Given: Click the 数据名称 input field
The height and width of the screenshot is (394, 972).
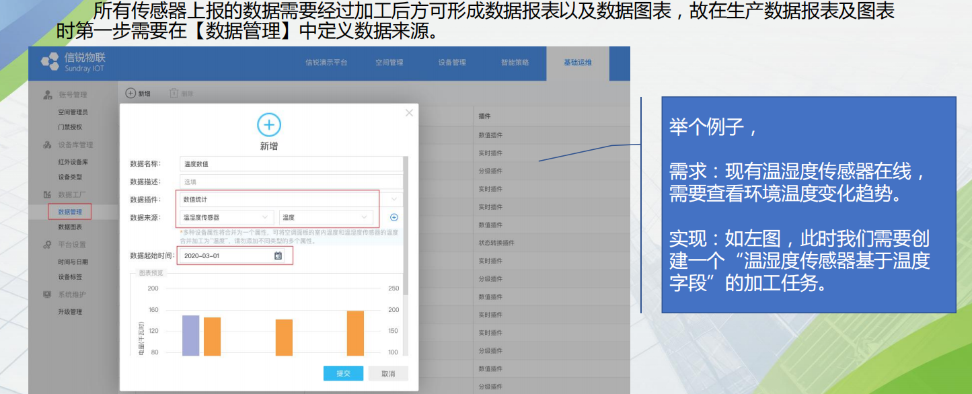Looking at the screenshot, I should (291, 163).
